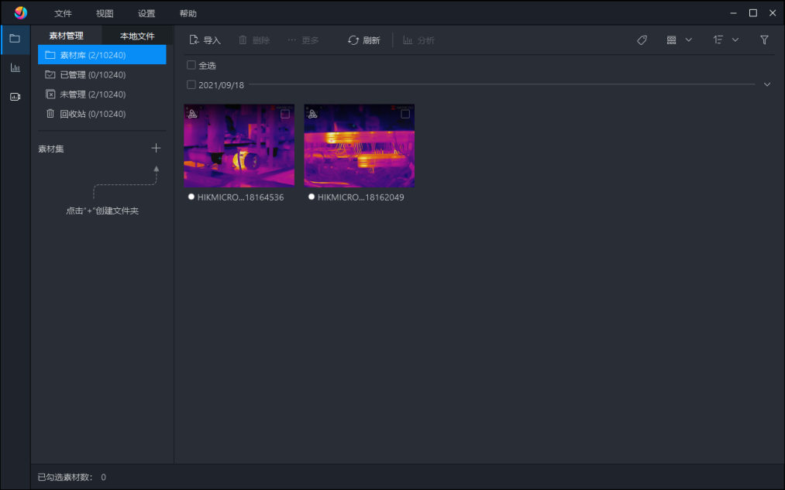Click the 分析 button label
Image resolution: width=785 pixels, height=490 pixels.
pyautogui.click(x=426, y=40)
